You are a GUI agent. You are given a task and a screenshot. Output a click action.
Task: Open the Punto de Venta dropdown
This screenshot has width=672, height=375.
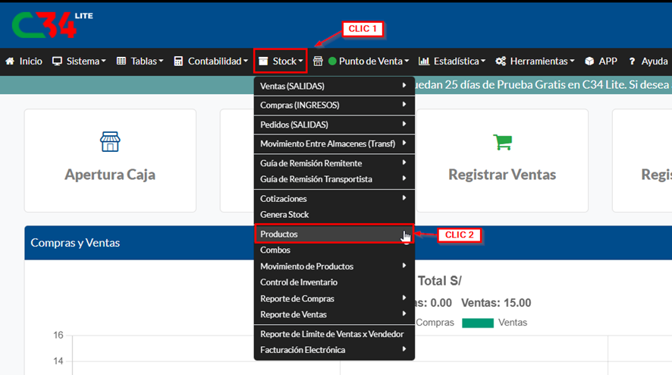368,61
